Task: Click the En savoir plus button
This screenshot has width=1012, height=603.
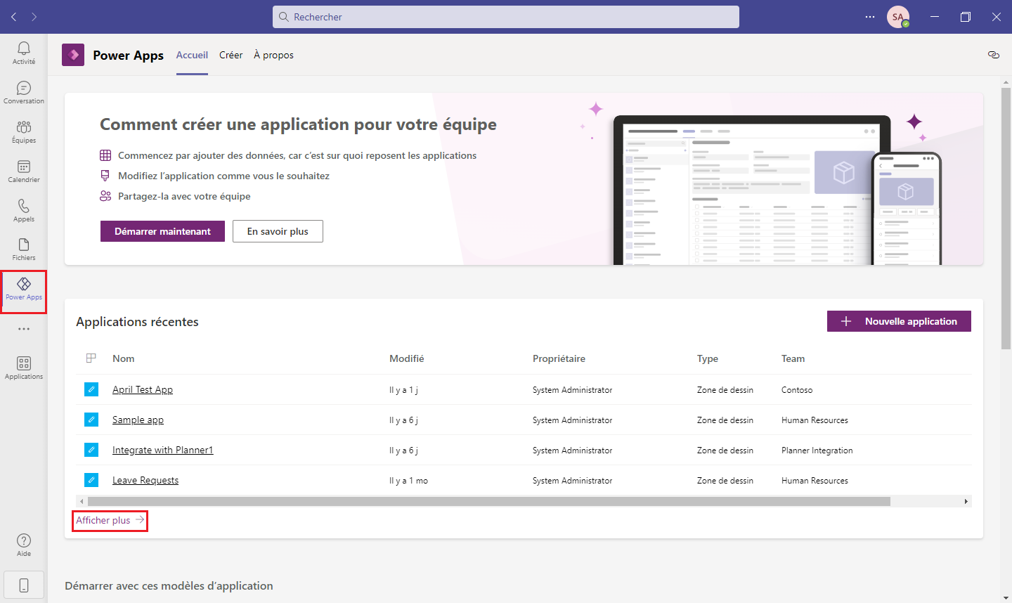Action: click(278, 231)
